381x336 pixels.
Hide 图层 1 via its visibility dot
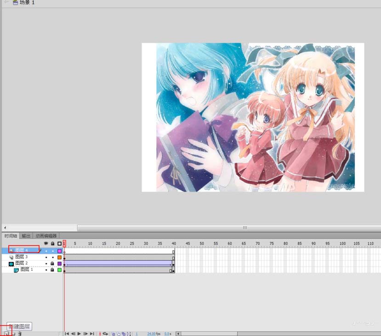tap(46, 270)
